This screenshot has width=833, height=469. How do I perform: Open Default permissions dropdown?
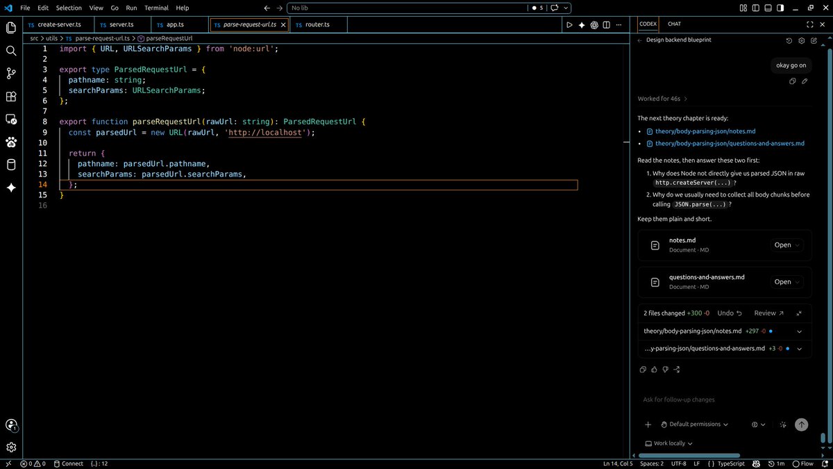tap(694, 425)
